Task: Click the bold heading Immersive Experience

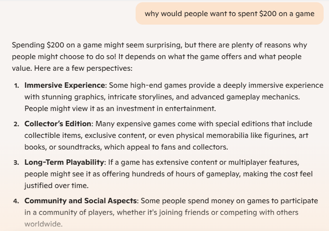Action: point(64,86)
